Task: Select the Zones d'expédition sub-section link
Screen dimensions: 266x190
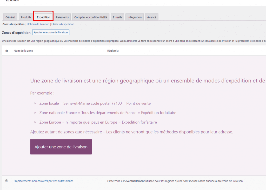Action: coord(14,24)
